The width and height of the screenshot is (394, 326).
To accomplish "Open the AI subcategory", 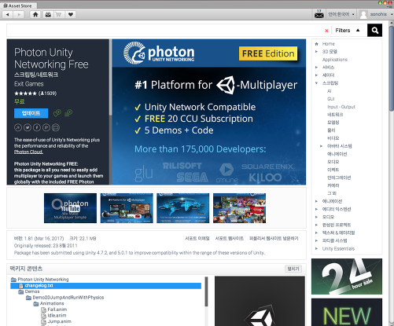I will click(330, 91).
